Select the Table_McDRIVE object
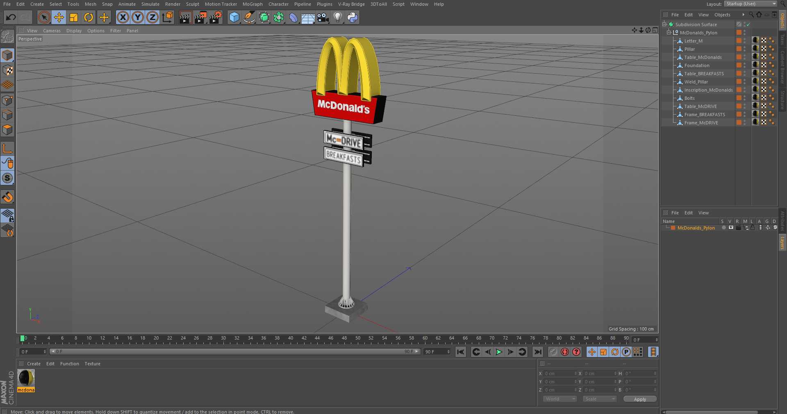The image size is (787, 414). click(x=701, y=106)
